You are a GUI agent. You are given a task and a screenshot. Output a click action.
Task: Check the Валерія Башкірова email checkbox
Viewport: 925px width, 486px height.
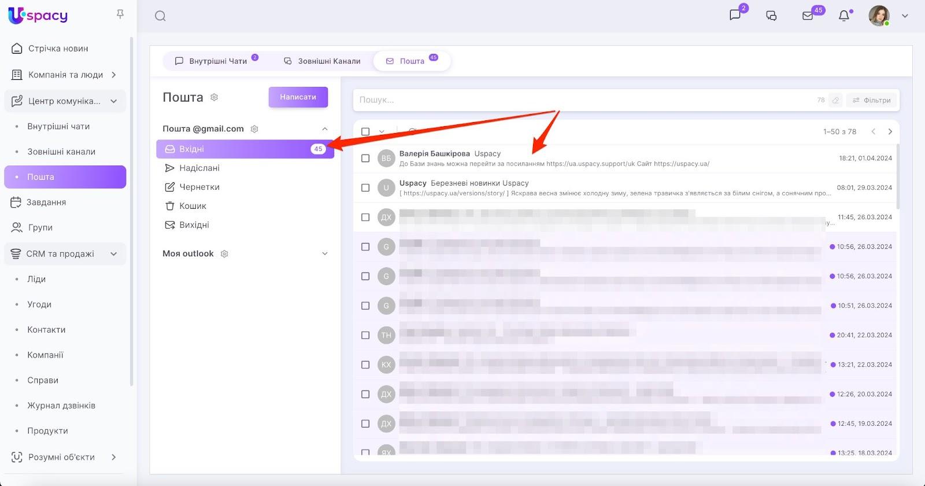pos(365,159)
